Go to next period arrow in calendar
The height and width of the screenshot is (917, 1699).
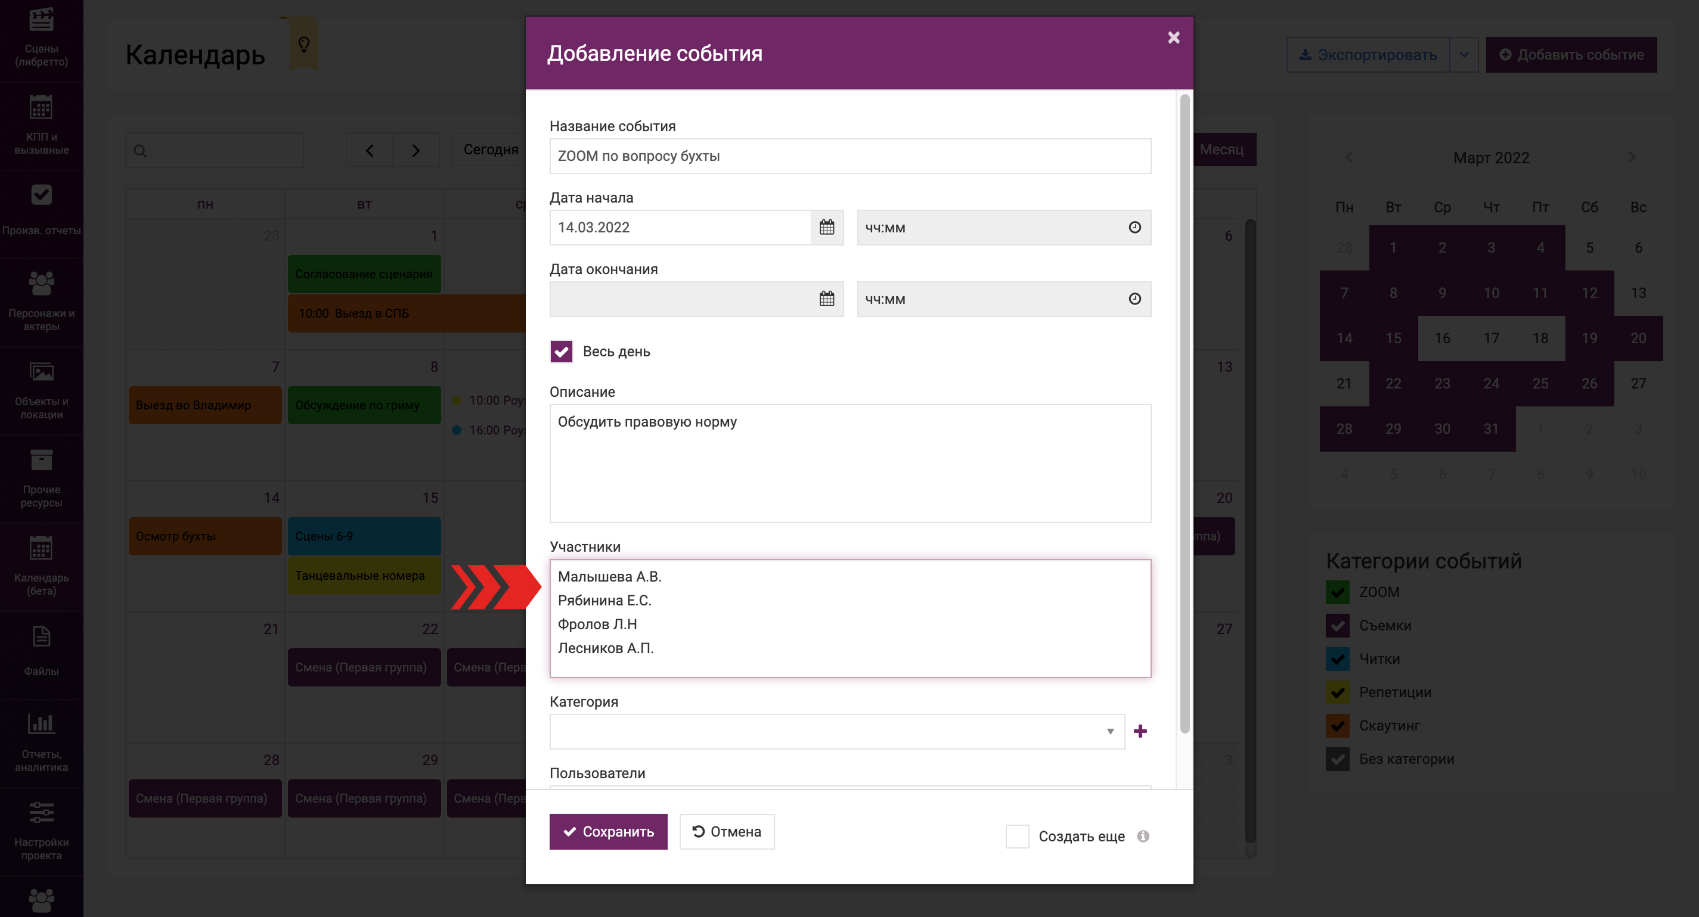(x=416, y=150)
